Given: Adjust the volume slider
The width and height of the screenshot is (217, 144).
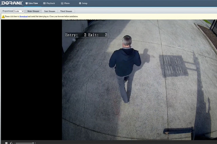Looking at the screenshot, I should (x=25, y=143).
